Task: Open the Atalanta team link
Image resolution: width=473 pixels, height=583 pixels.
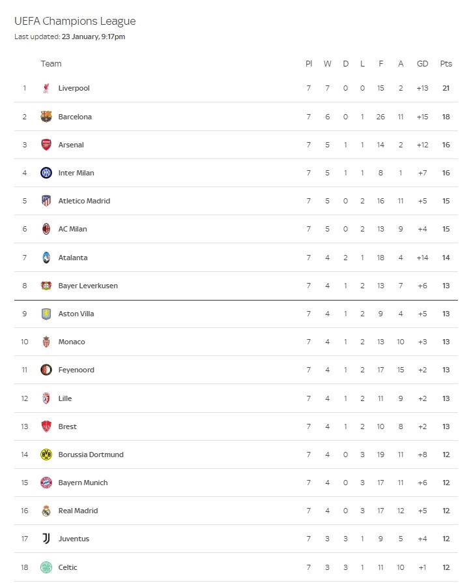Action: (73, 258)
